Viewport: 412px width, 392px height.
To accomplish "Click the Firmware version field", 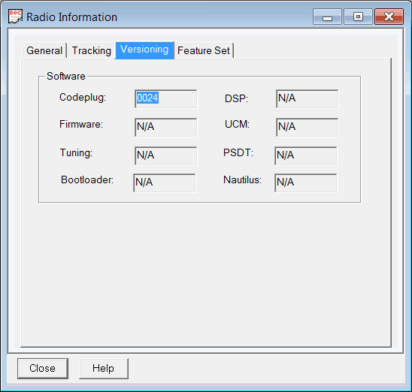I will [166, 127].
